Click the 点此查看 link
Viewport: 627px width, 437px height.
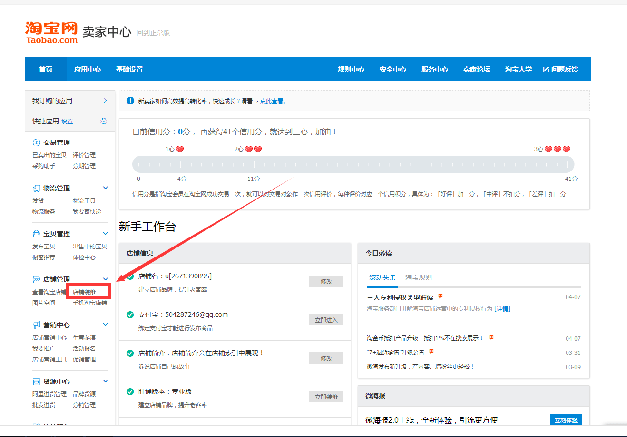point(272,101)
